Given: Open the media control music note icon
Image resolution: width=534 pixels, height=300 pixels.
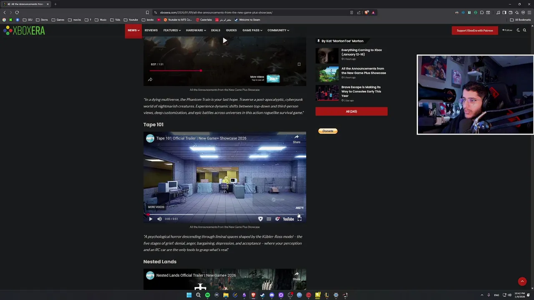Looking at the screenshot, I should [498, 12].
